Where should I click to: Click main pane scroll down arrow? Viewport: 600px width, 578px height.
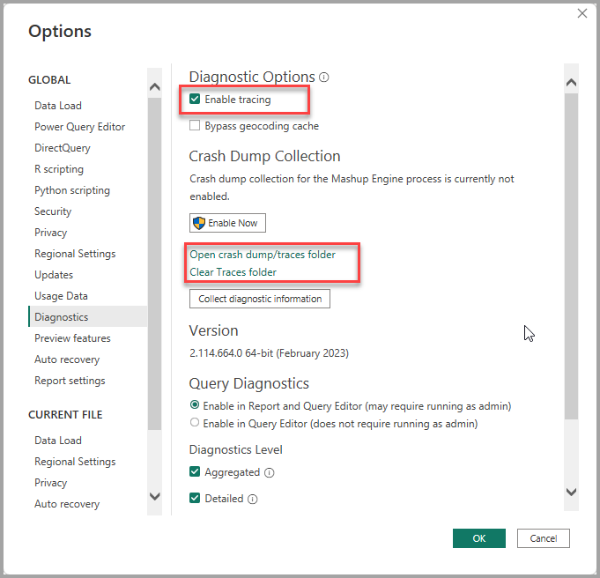pos(571,492)
